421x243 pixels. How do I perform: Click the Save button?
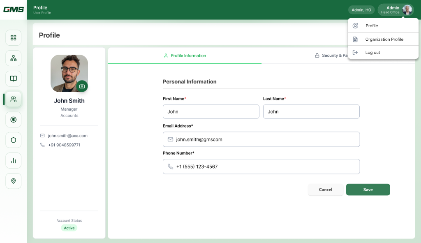(368, 190)
